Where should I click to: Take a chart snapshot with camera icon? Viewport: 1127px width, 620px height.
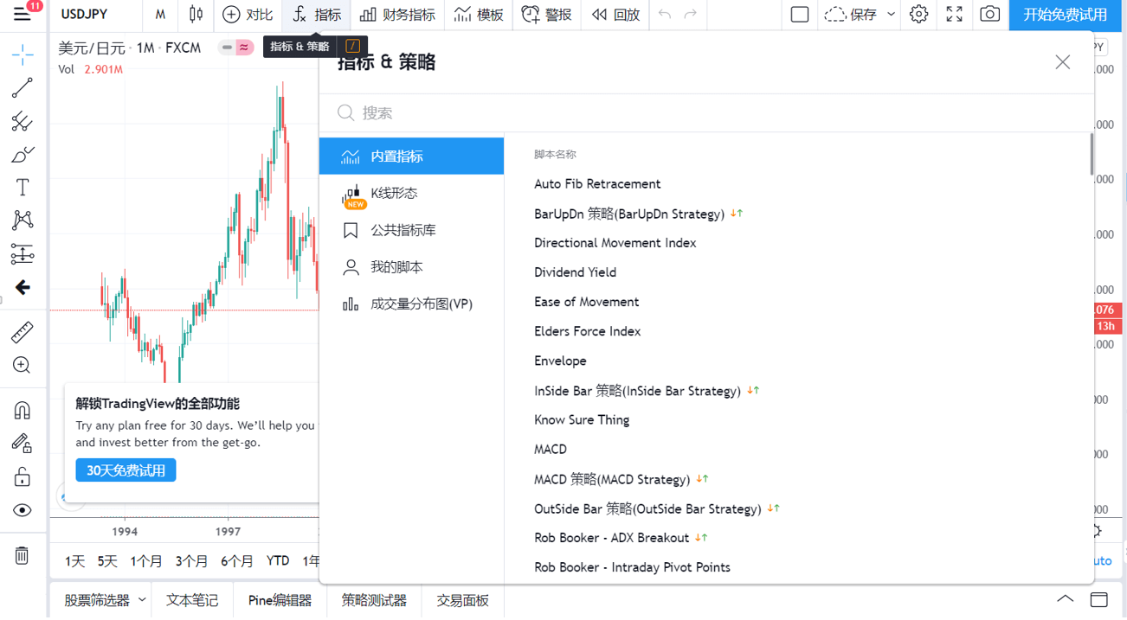pyautogui.click(x=989, y=15)
